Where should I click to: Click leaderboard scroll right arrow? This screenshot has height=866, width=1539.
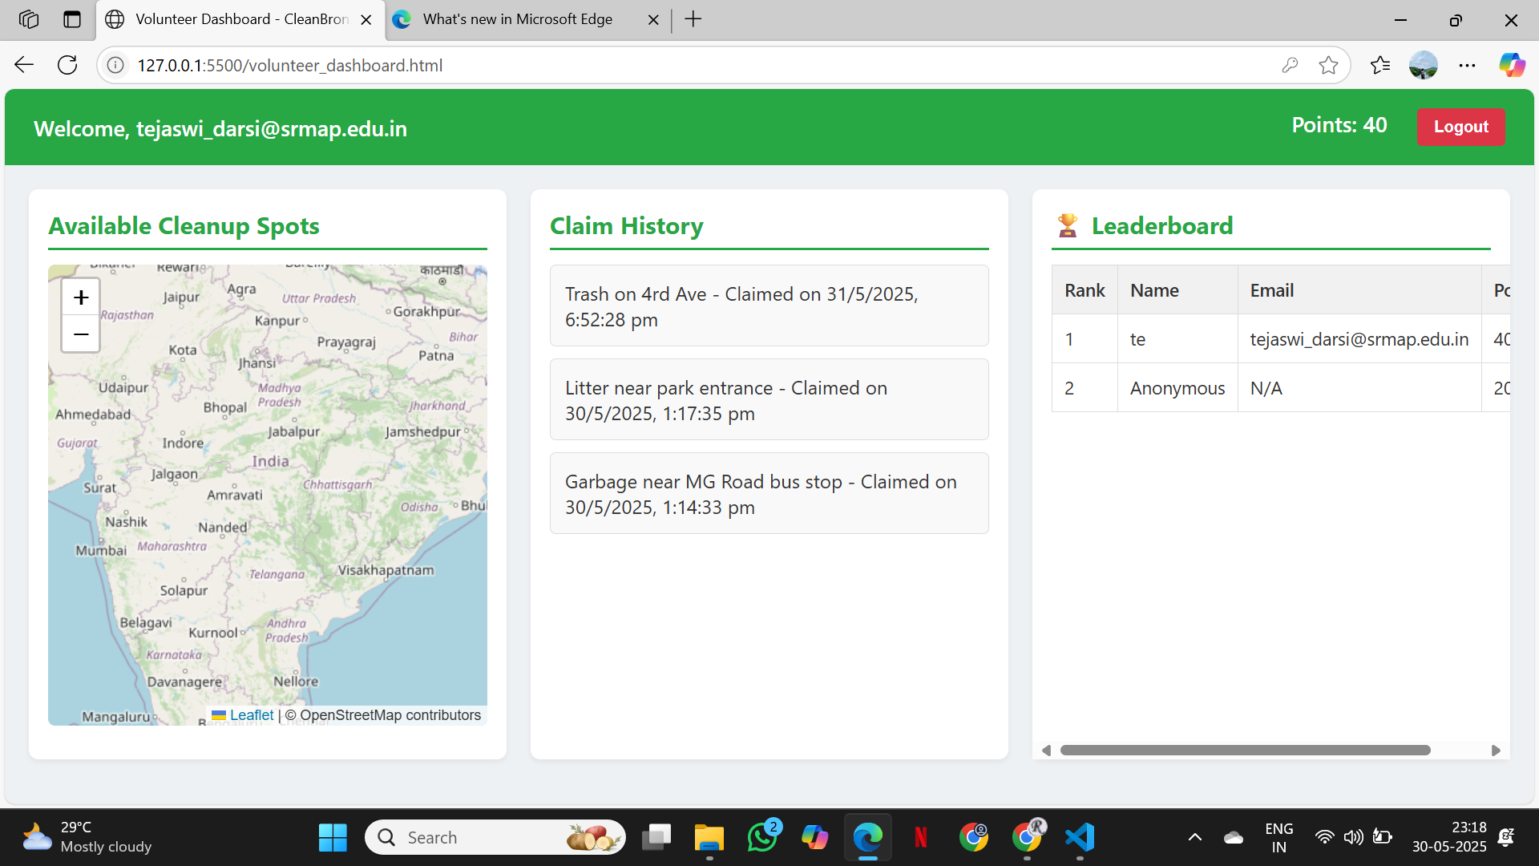point(1495,751)
